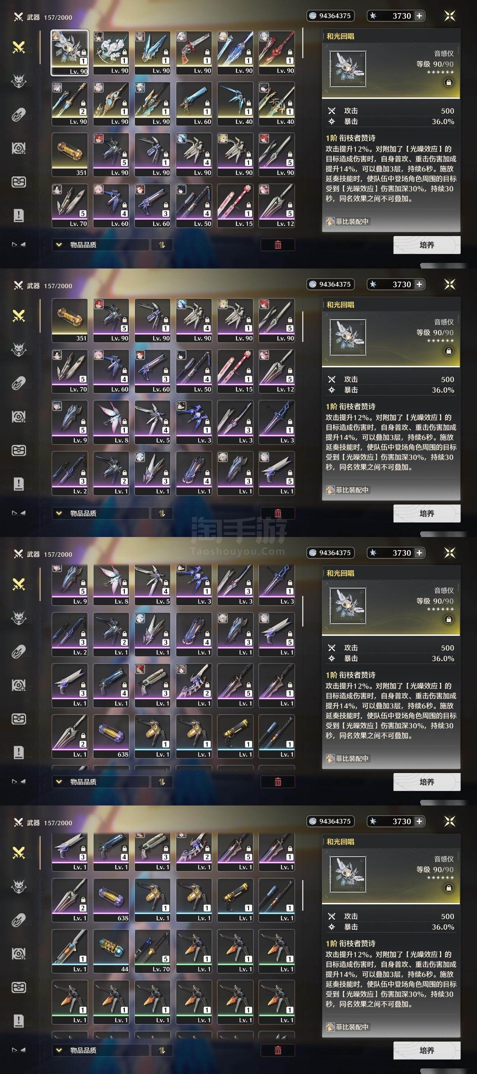Select the pink butterfly-wing Lv. 8 weapon in second screenshot
The width and height of the screenshot is (477, 1074).
tap(111, 422)
